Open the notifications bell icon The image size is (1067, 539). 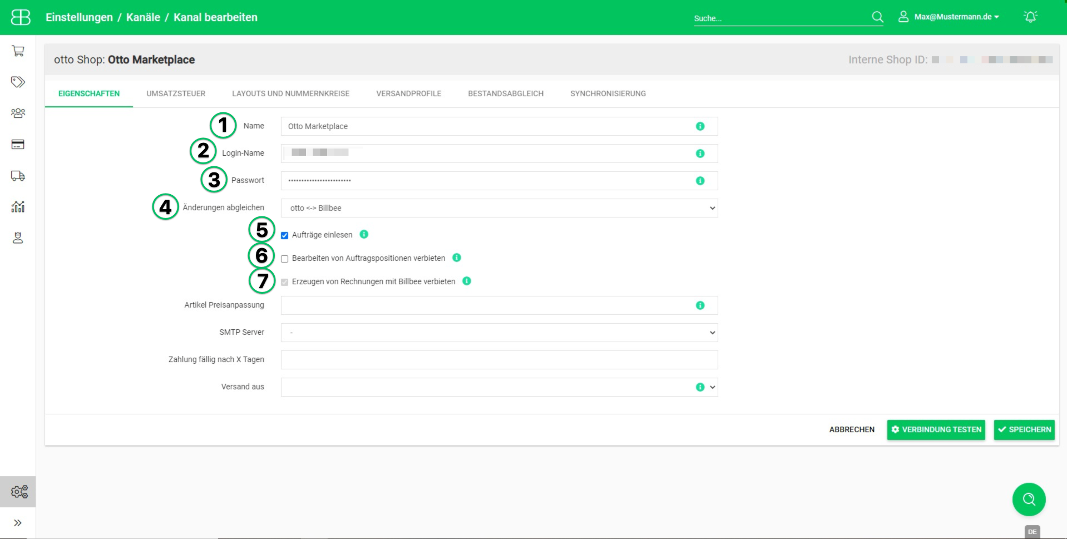(1030, 17)
